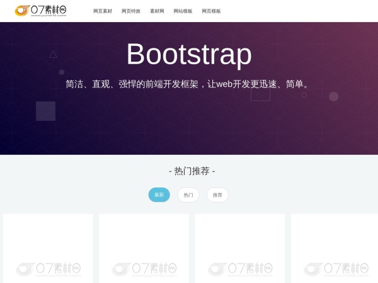Select the 最新 filter pill
The height and width of the screenshot is (283, 378).
[x=159, y=195]
